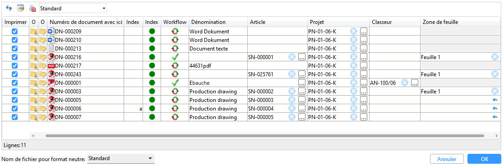Click the table layout settings toolbar icon
The width and height of the screenshot is (504, 166).
tap(21, 8)
